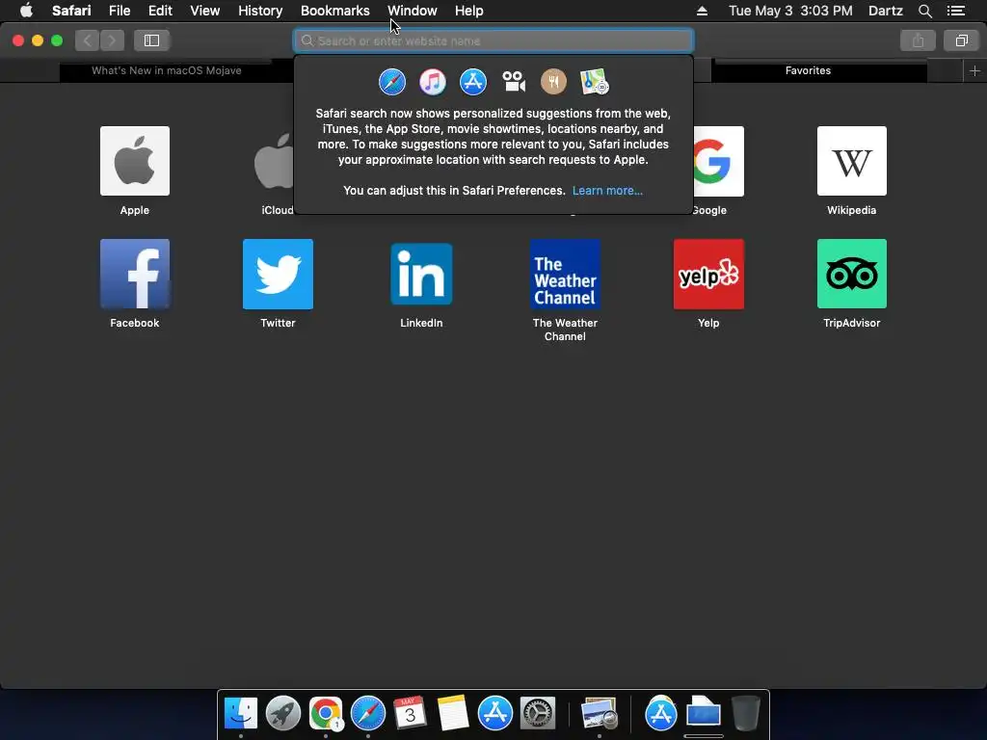The height and width of the screenshot is (740, 987).
Task: Open the Safari menu
Action: click(71, 11)
